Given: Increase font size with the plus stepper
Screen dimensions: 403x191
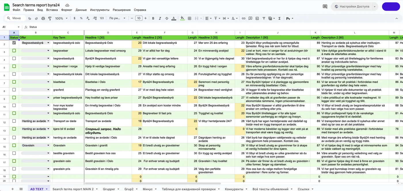Looking at the screenshot, I should pos(145,18).
